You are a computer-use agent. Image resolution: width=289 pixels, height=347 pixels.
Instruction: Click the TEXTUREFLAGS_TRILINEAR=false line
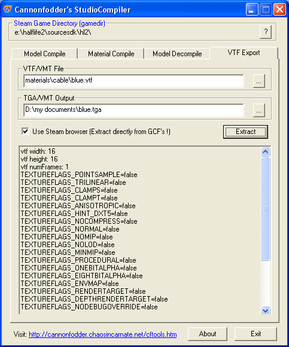73,182
